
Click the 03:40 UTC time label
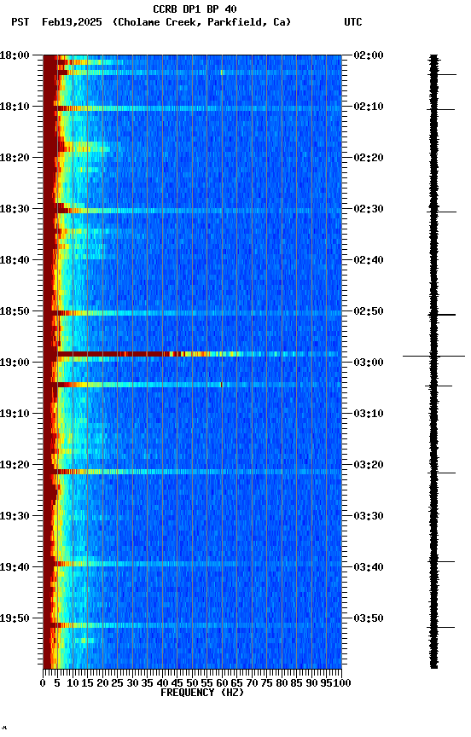tap(369, 568)
